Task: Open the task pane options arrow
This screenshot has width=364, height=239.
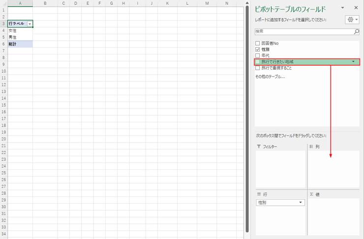Action: click(344, 8)
